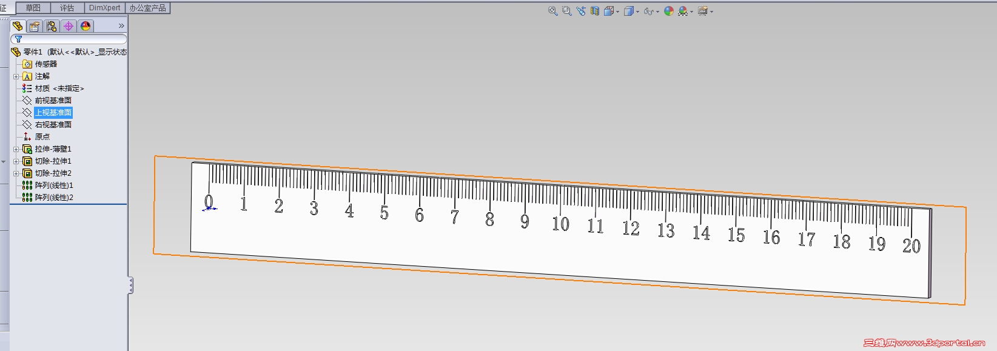Open the View Orientation dropdown arrow
The image size is (997, 351).
(617, 12)
